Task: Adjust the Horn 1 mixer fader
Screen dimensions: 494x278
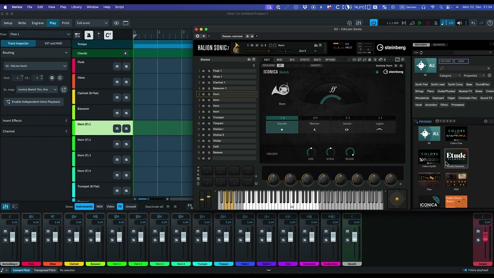Action: (119, 236)
